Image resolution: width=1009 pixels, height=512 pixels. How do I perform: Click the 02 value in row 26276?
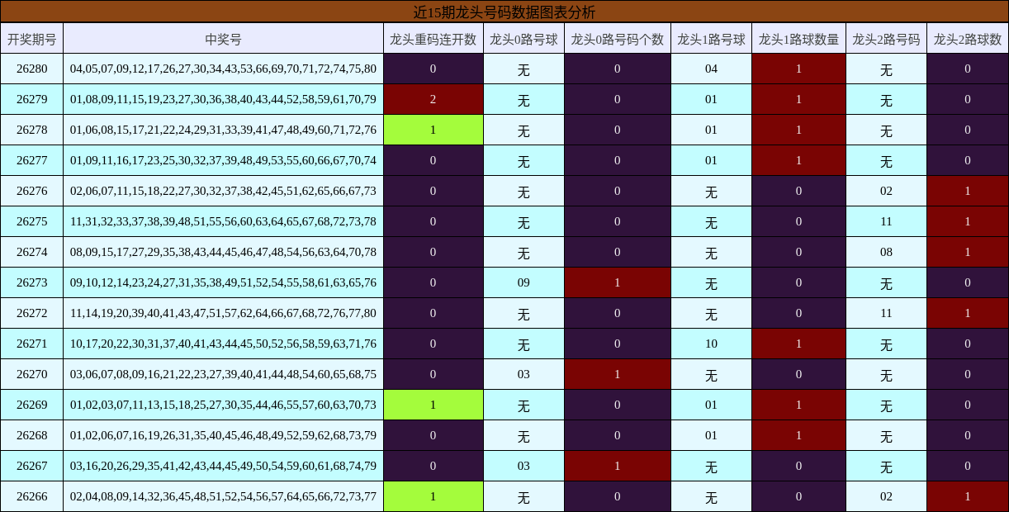pos(886,191)
